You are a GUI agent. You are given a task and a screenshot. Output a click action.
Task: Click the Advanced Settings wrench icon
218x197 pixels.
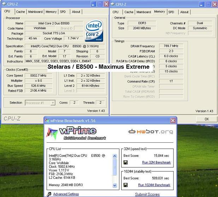[49, 194]
